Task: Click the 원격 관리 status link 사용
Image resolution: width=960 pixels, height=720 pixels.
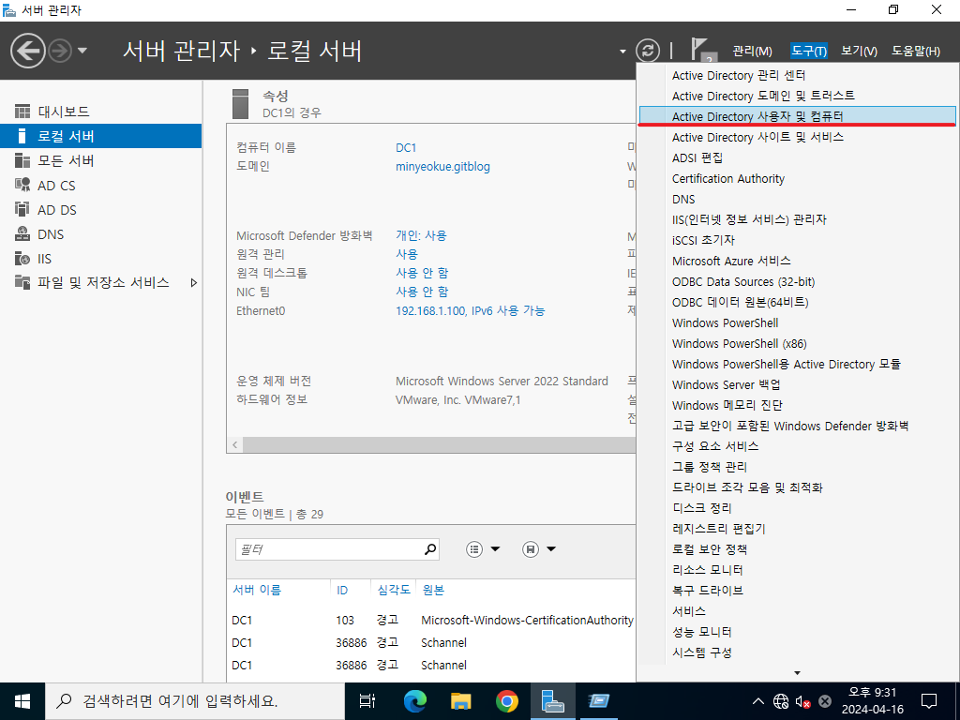Action: pyautogui.click(x=407, y=254)
